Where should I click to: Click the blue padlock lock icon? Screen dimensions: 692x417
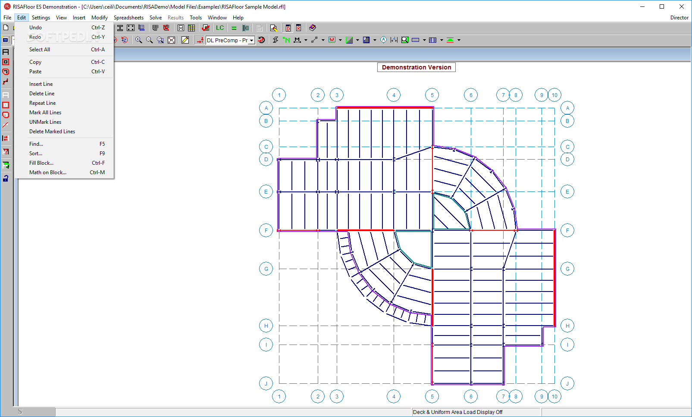tap(6, 179)
